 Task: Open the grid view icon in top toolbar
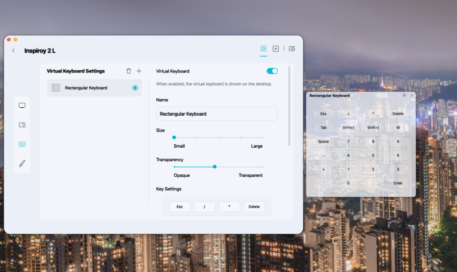coord(263,49)
